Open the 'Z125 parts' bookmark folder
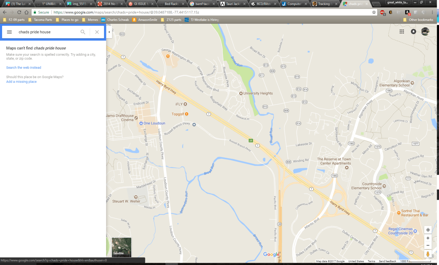This screenshot has height=265, width=439. pos(171,20)
